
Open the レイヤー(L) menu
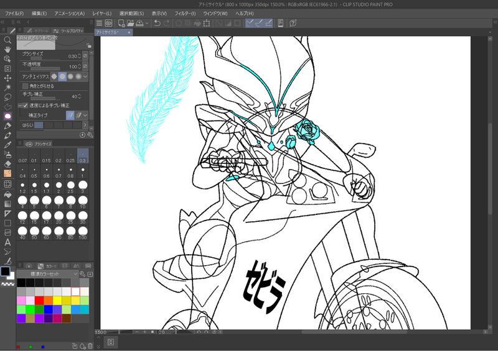pos(101,13)
